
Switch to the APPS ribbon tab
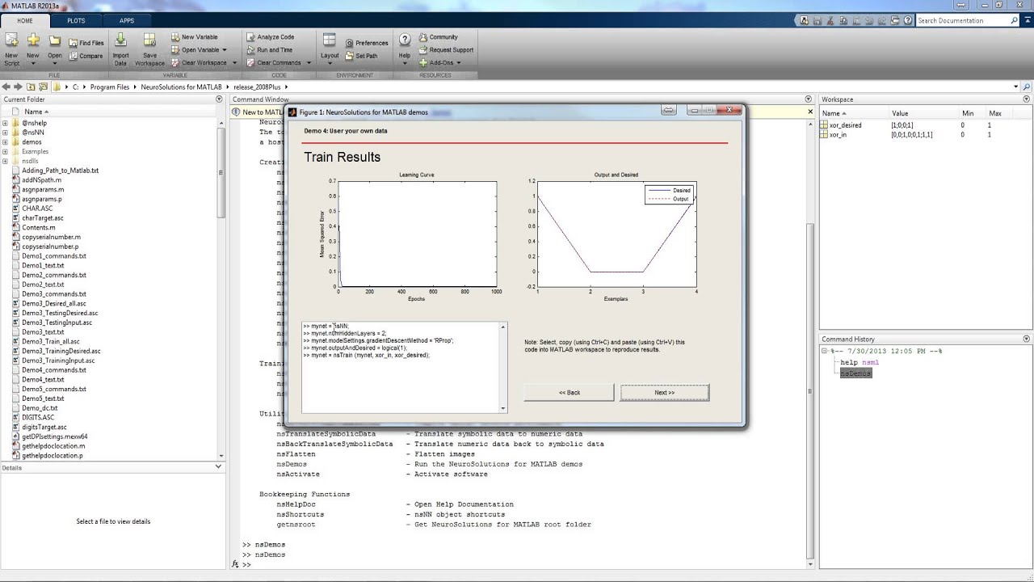127,20
